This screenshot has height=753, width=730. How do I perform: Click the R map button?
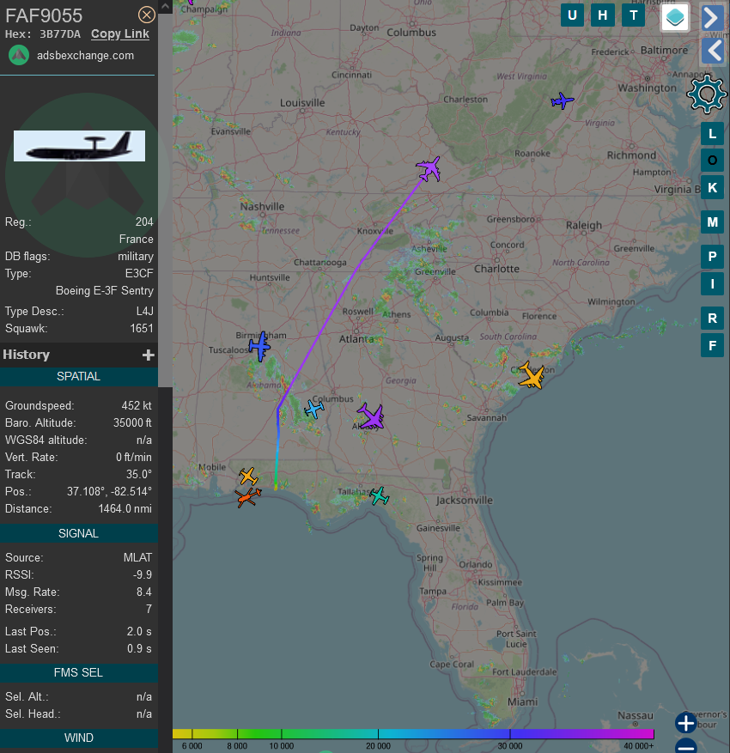pos(712,318)
